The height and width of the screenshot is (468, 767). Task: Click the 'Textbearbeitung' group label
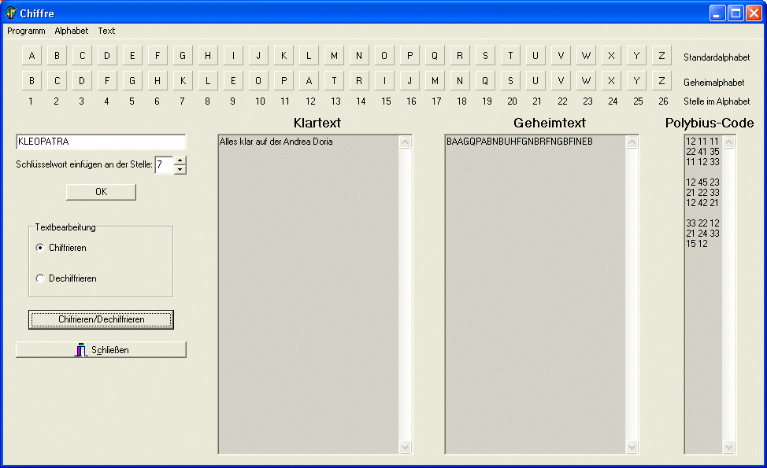[x=65, y=227]
